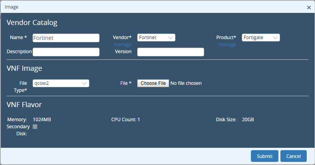Viewport: 315px width, 165px height.
Task: Click the Choose File button
Action: point(153,83)
